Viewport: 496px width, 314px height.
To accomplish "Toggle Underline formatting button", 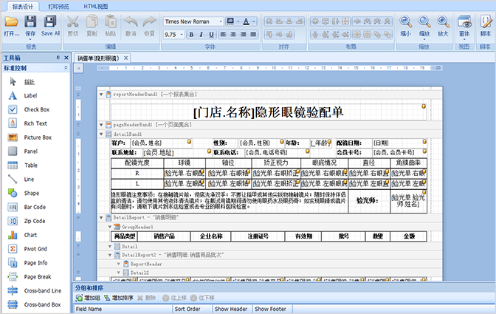I will pos(211,35).
